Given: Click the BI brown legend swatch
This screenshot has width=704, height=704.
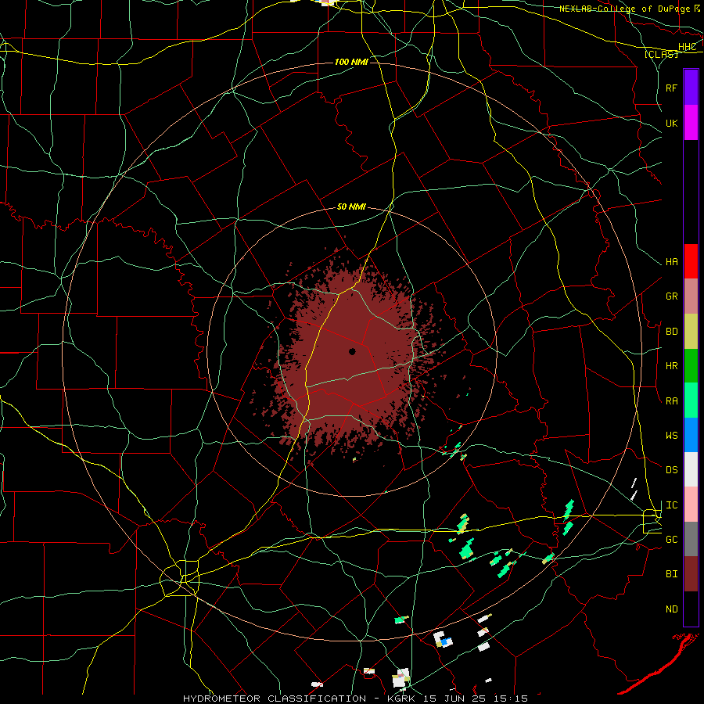Looking at the screenshot, I should tap(691, 574).
